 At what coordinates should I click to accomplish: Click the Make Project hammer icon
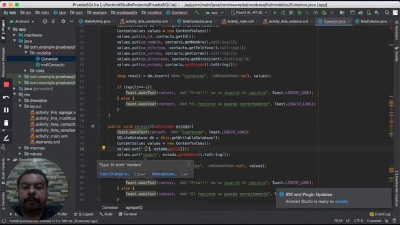(197, 12)
